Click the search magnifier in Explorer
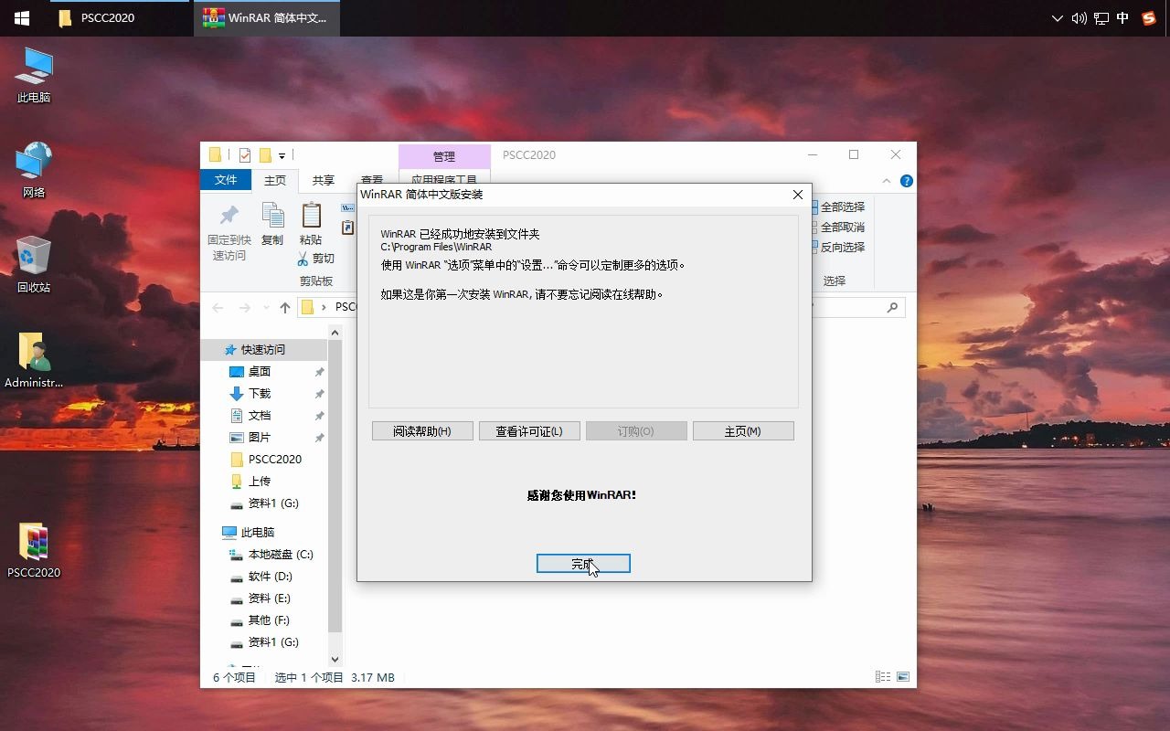1170x731 pixels. pyautogui.click(x=892, y=308)
